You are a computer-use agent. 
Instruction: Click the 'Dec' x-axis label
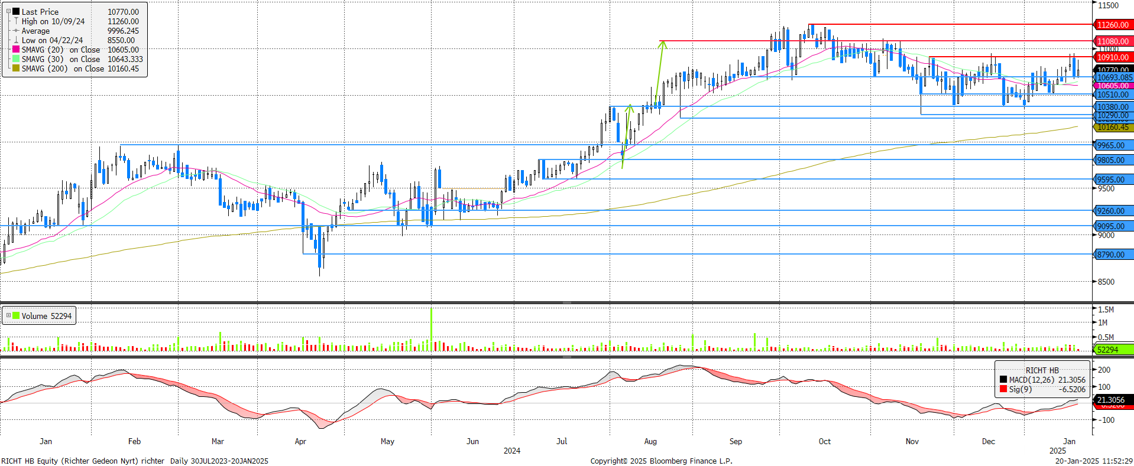(x=989, y=441)
